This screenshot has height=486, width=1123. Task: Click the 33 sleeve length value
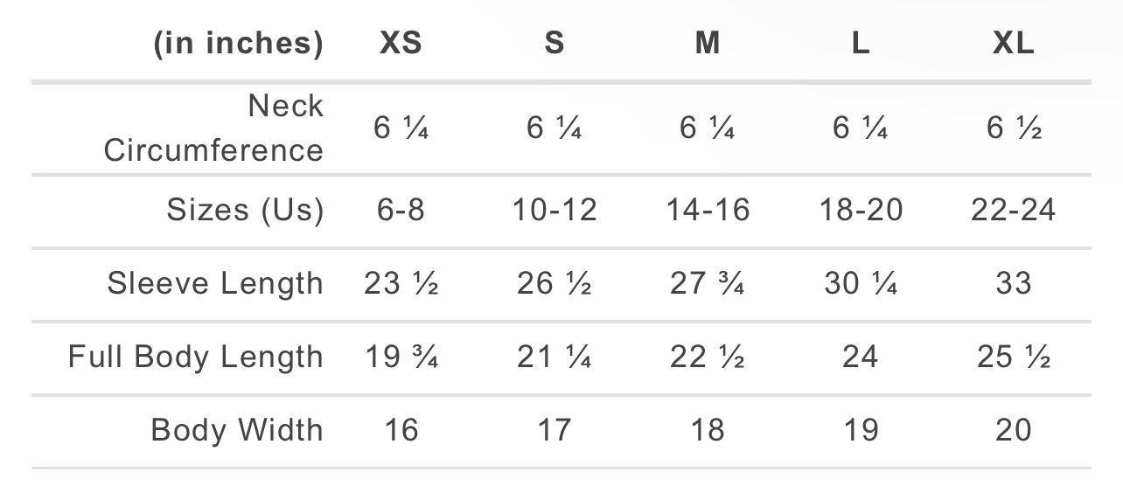point(1014,284)
